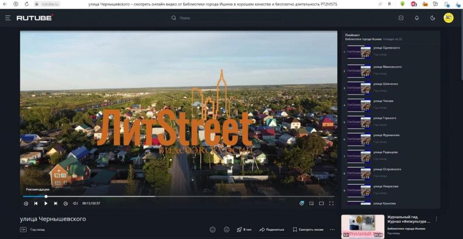The image size is (463, 239).
Task: React with the sad dislike face
Action: click(227, 229)
